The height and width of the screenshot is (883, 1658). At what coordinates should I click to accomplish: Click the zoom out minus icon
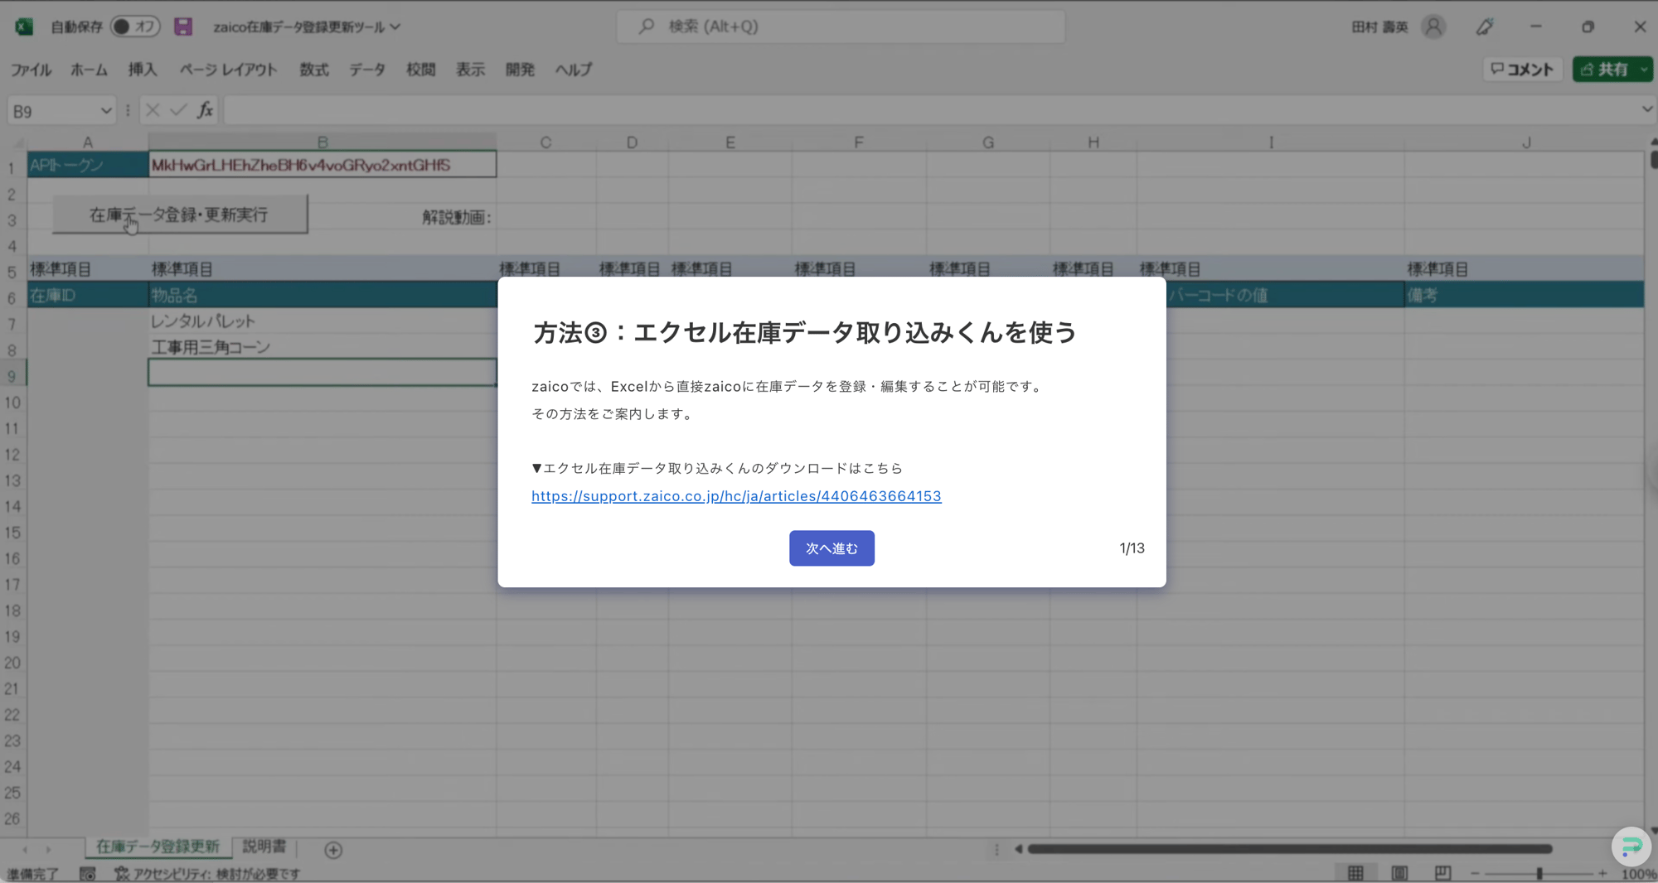[1475, 874]
